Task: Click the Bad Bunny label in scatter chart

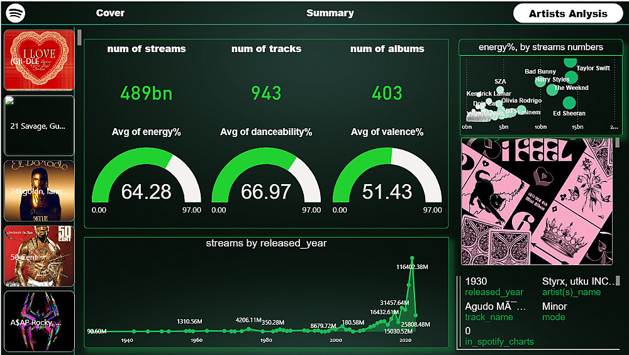Action: pyautogui.click(x=540, y=72)
